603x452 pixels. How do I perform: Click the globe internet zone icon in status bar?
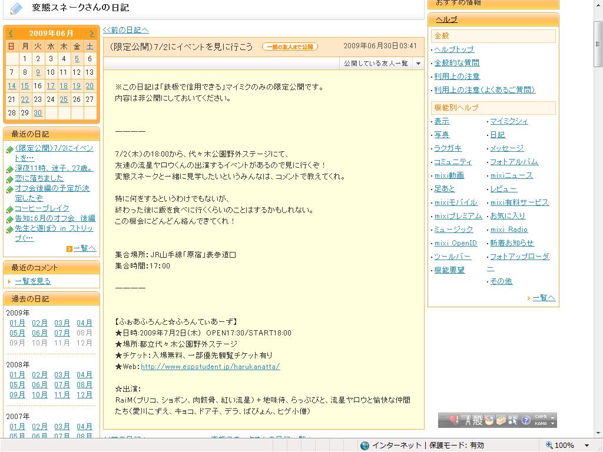click(365, 446)
